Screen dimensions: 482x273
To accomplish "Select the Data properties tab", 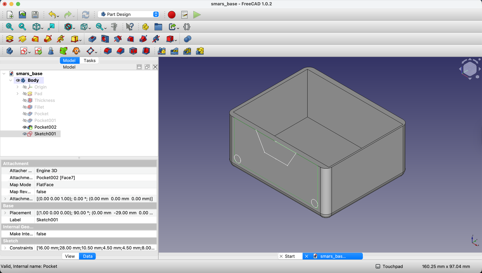I will (88, 256).
